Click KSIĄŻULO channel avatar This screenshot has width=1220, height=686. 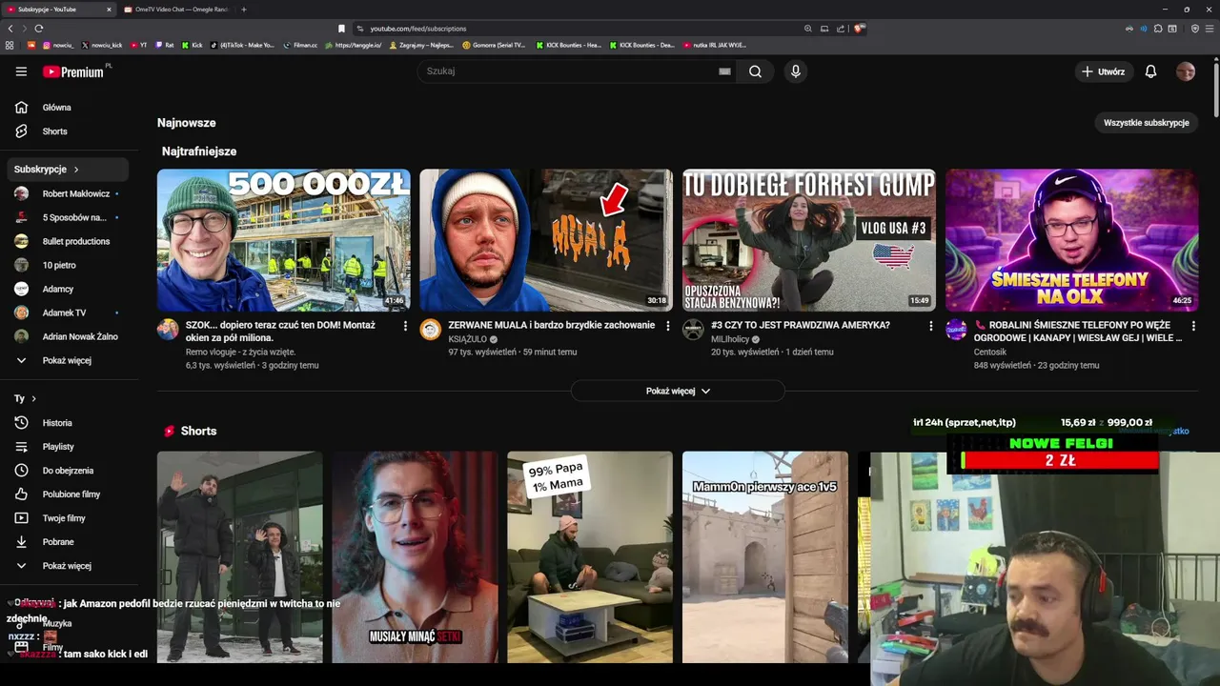coord(431,330)
